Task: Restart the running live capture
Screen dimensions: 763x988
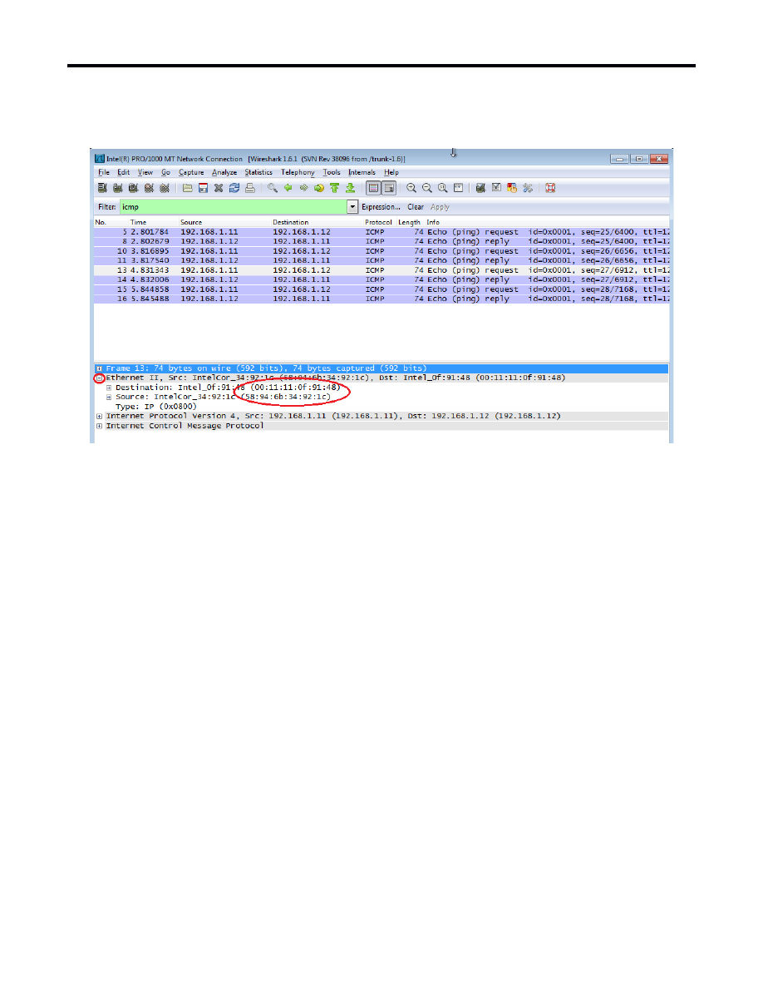Action: point(165,188)
